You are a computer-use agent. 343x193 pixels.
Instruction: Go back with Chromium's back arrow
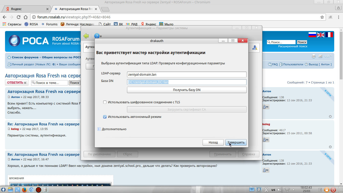pyautogui.click(x=4, y=17)
